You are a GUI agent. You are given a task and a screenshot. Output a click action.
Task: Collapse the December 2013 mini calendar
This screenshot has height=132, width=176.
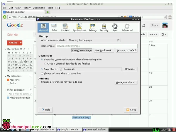6,49
